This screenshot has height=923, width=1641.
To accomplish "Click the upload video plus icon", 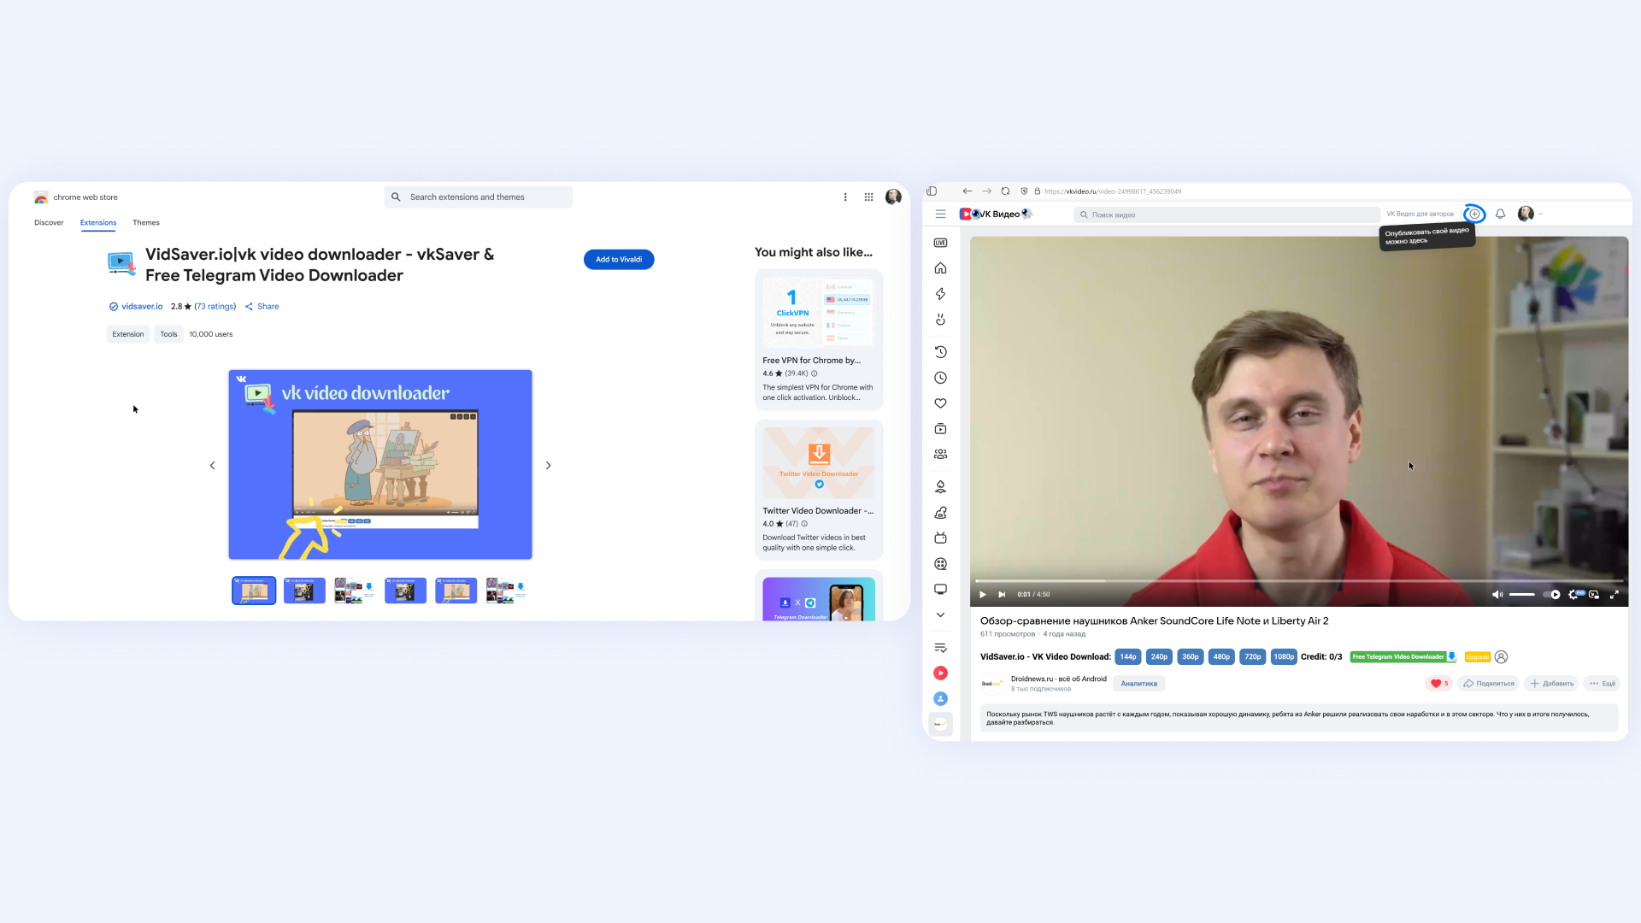I will (x=1474, y=215).
